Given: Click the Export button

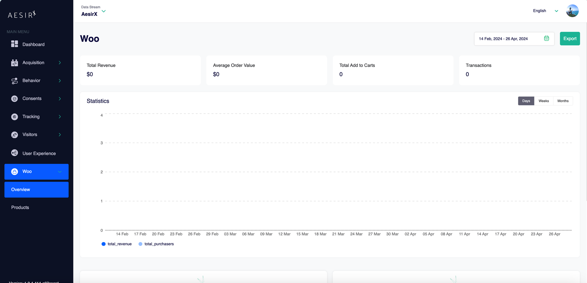Looking at the screenshot, I should click(570, 38).
